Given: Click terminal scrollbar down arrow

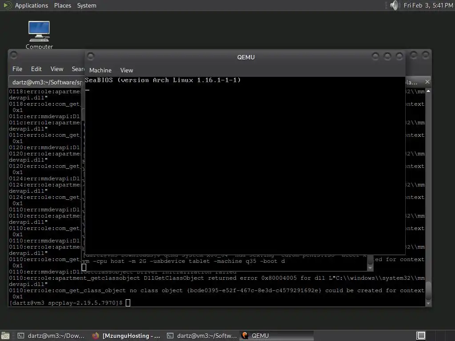Looking at the screenshot, I should 428,303.
